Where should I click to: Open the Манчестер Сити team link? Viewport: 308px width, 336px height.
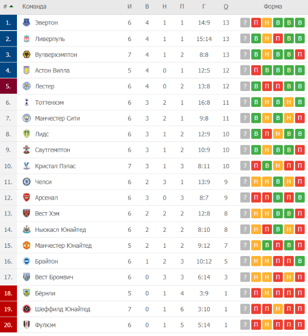coord(57,118)
